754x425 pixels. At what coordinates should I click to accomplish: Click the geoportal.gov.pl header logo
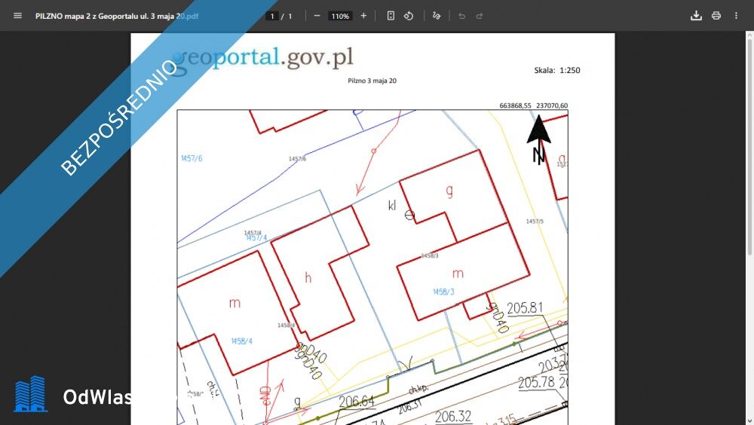[264, 57]
